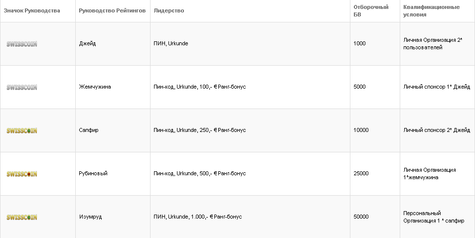Click the Swisscoin badge in Изумруд row
475x238 pixels.
[x=22, y=217]
